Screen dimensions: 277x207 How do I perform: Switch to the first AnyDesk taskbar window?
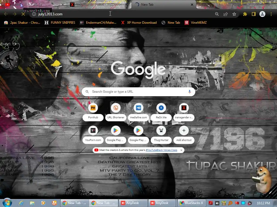point(133,203)
